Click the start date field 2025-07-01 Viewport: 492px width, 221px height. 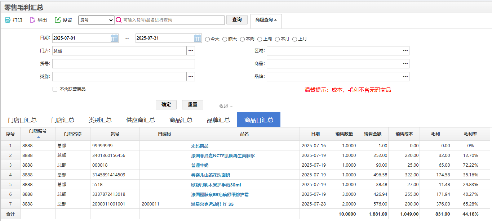81,38
